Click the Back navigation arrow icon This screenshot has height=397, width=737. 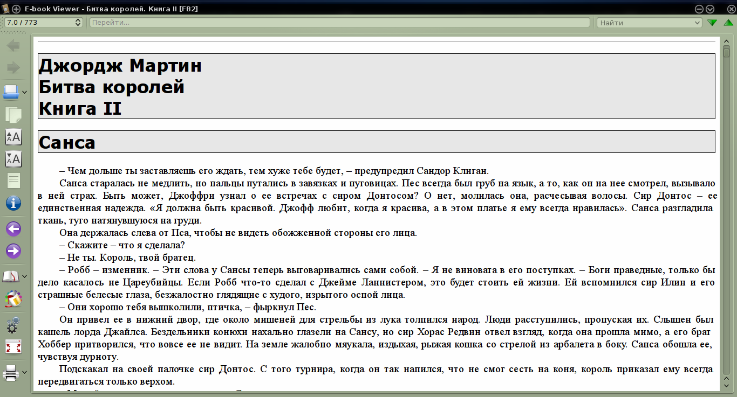point(13,45)
